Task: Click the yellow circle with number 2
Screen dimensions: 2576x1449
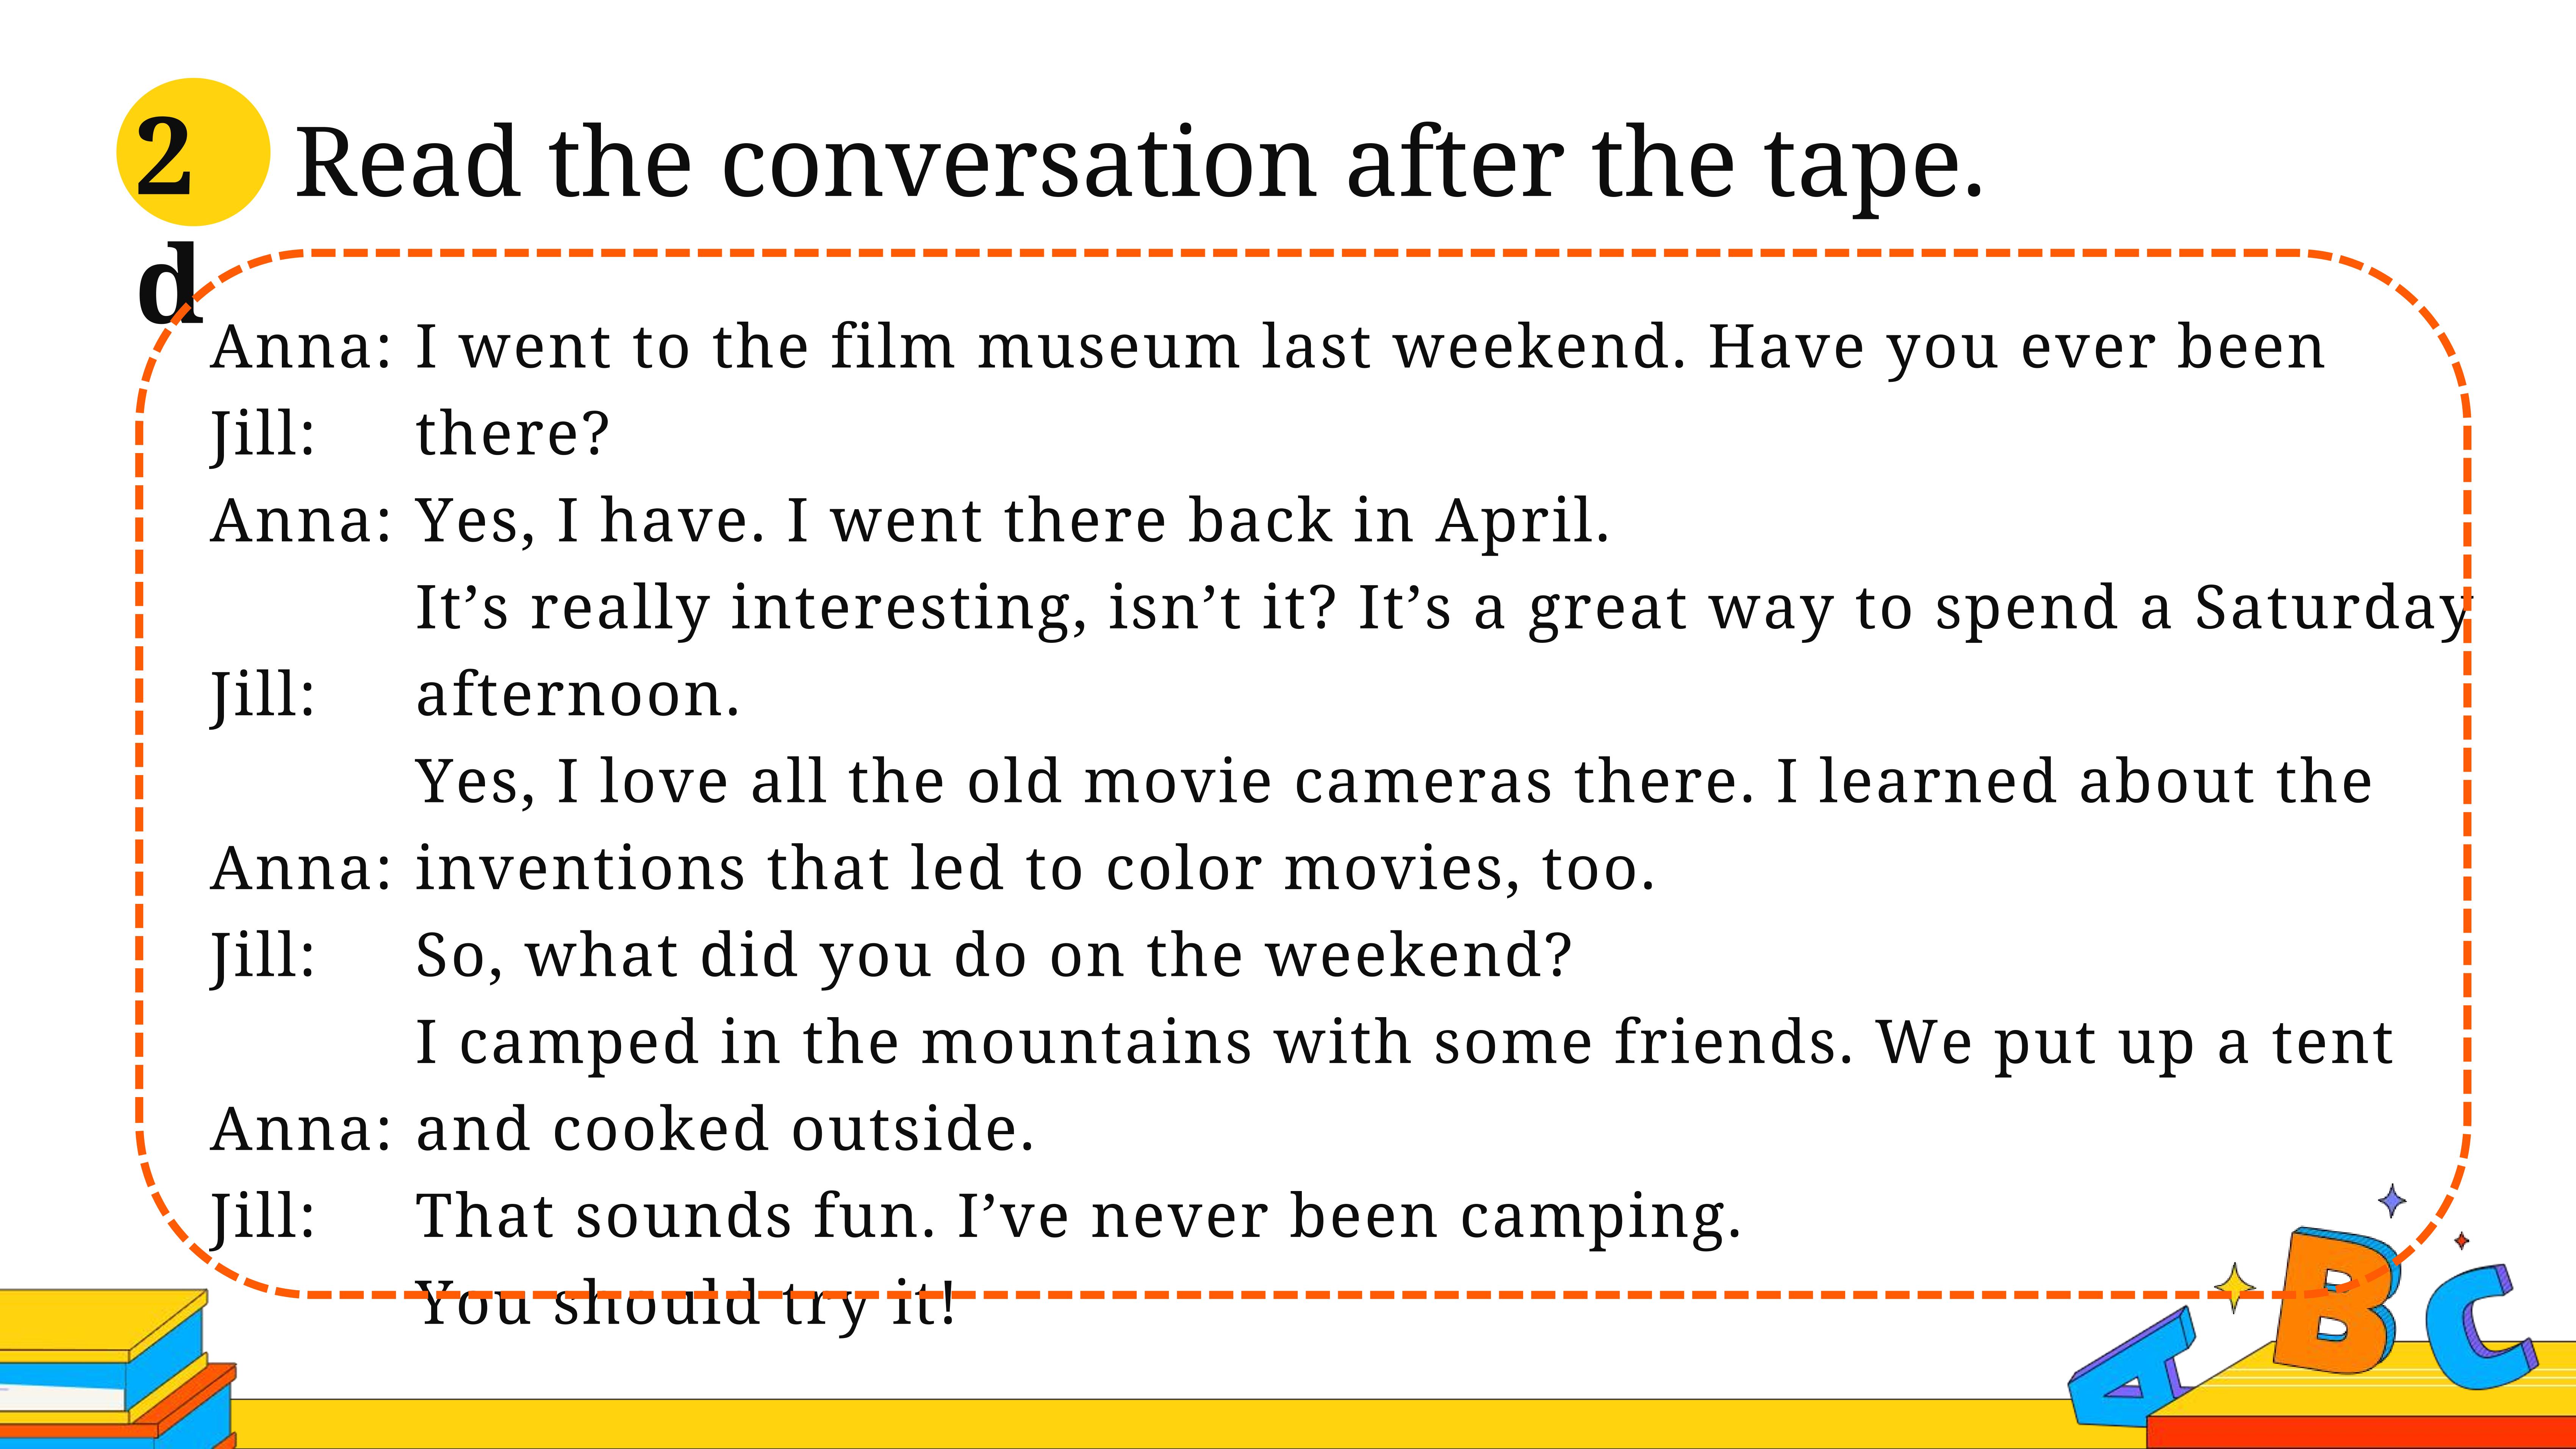Action: [x=193, y=152]
